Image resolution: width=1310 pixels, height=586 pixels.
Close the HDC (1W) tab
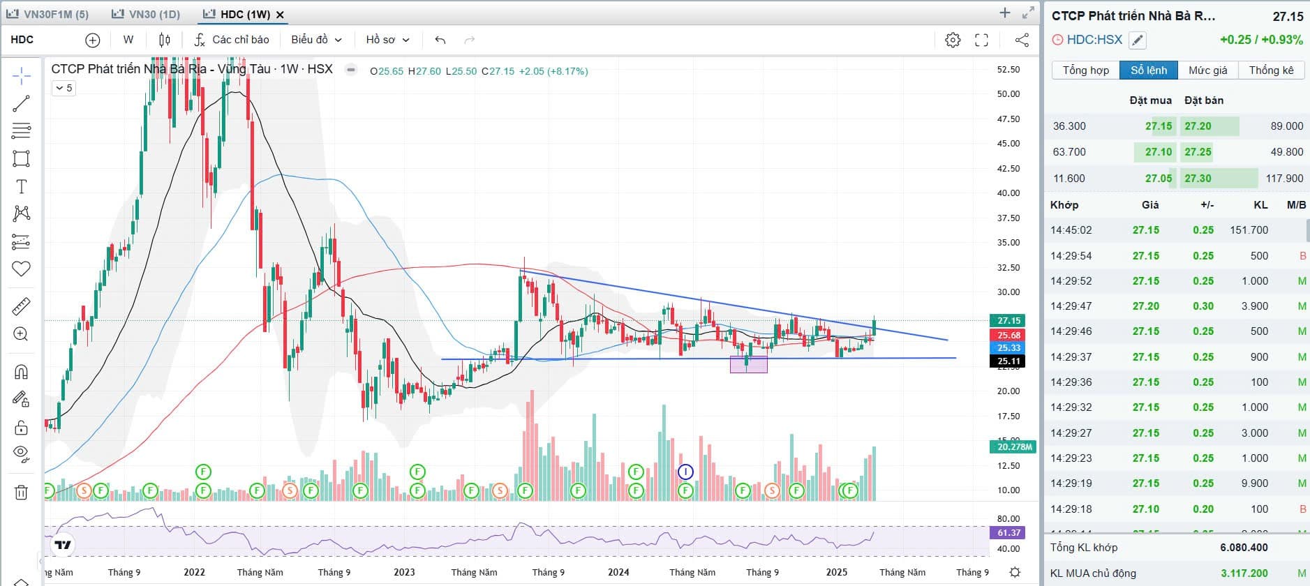click(281, 14)
